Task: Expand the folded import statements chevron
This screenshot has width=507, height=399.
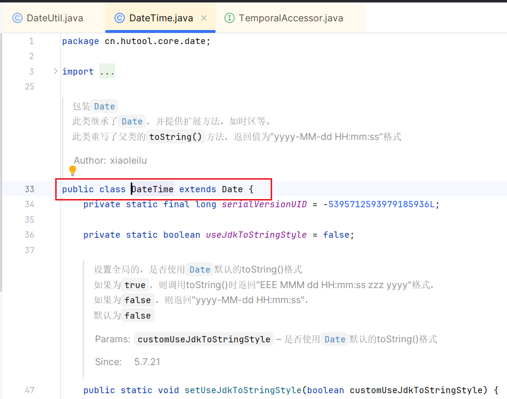Action: pos(55,71)
